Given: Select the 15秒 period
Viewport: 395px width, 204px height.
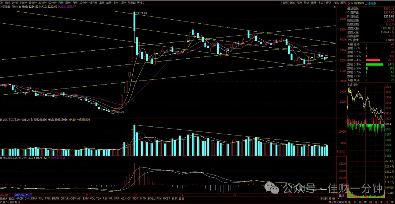Looking at the screenshot, I should 123,3.
